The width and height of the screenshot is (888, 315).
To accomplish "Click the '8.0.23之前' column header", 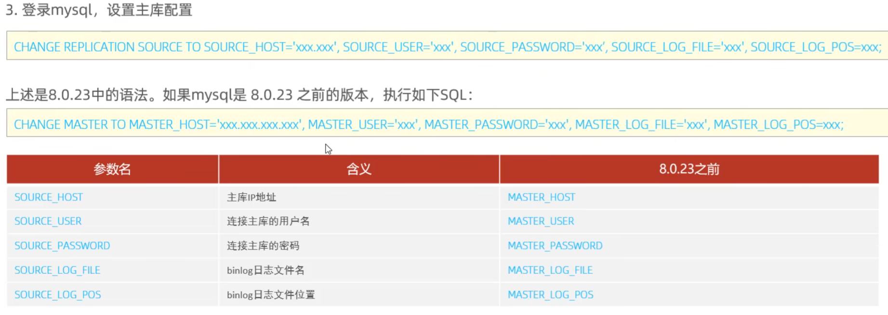I will (x=689, y=169).
